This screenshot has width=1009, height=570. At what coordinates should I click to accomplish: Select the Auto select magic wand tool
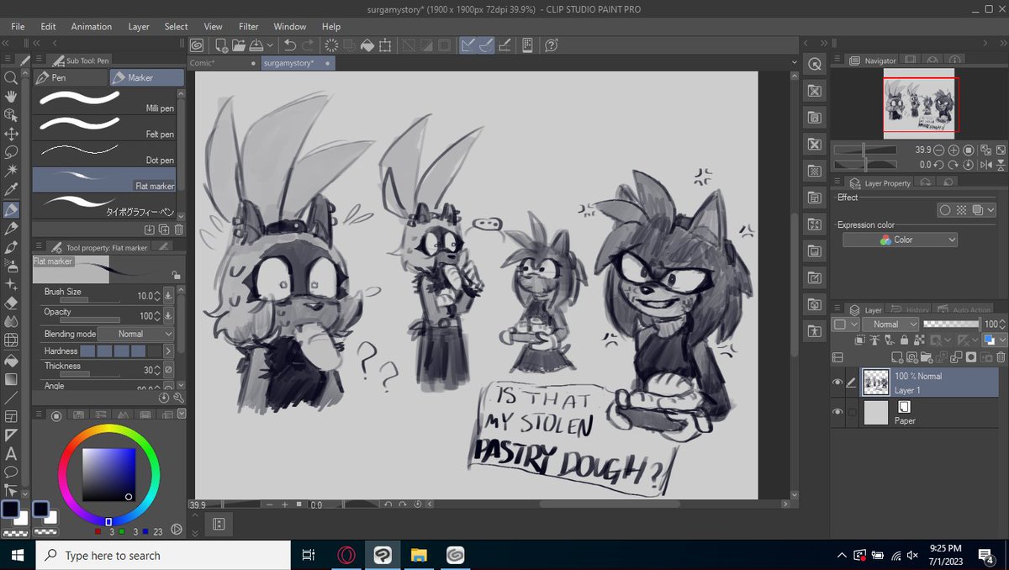click(11, 171)
